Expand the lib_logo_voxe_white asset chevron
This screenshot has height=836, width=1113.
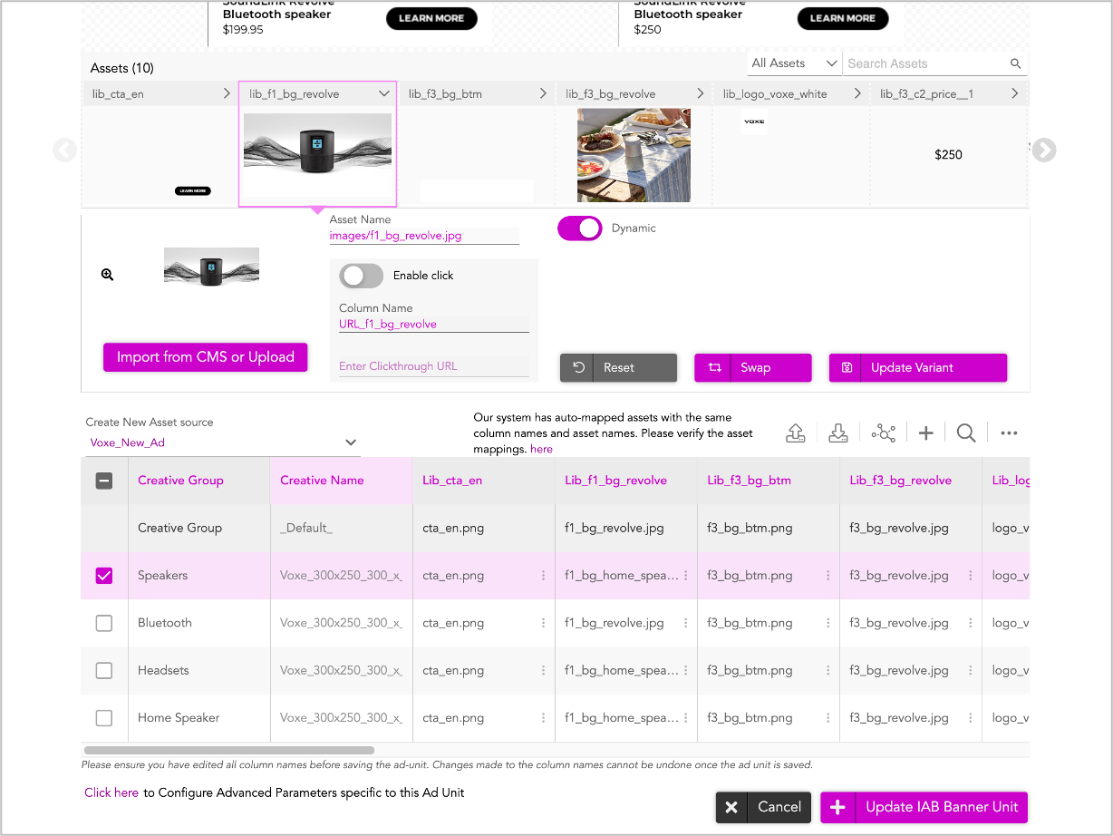pyautogui.click(x=857, y=93)
